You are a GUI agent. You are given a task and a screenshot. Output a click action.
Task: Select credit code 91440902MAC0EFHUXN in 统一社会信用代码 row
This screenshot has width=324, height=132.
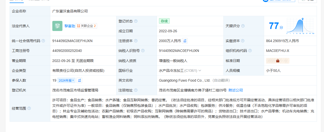click(x=72, y=41)
